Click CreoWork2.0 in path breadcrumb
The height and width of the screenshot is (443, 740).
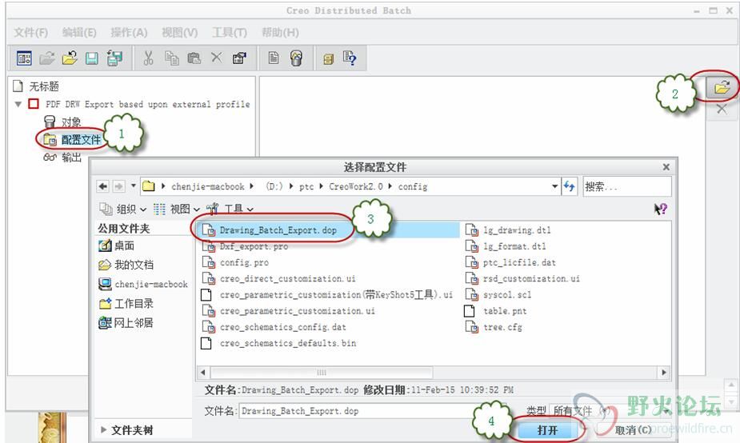(x=356, y=186)
